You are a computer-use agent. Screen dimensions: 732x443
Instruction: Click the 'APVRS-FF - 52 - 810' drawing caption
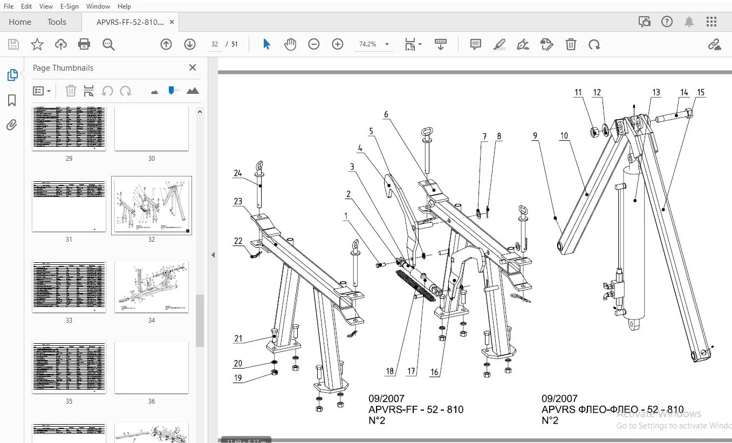click(x=416, y=410)
